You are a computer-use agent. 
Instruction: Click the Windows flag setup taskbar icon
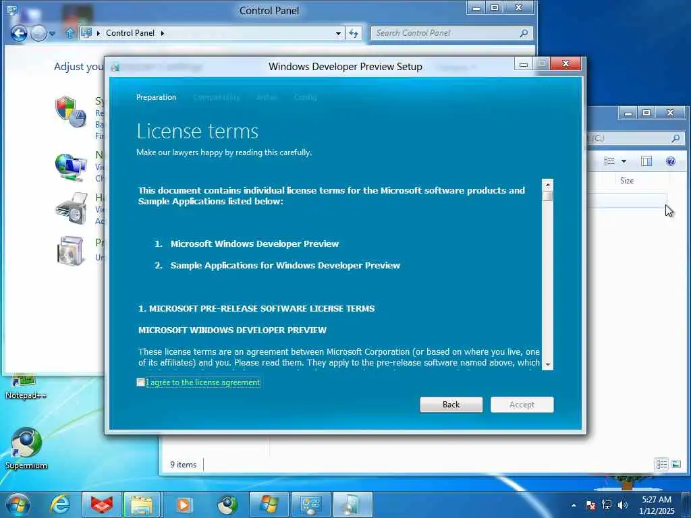(x=269, y=505)
